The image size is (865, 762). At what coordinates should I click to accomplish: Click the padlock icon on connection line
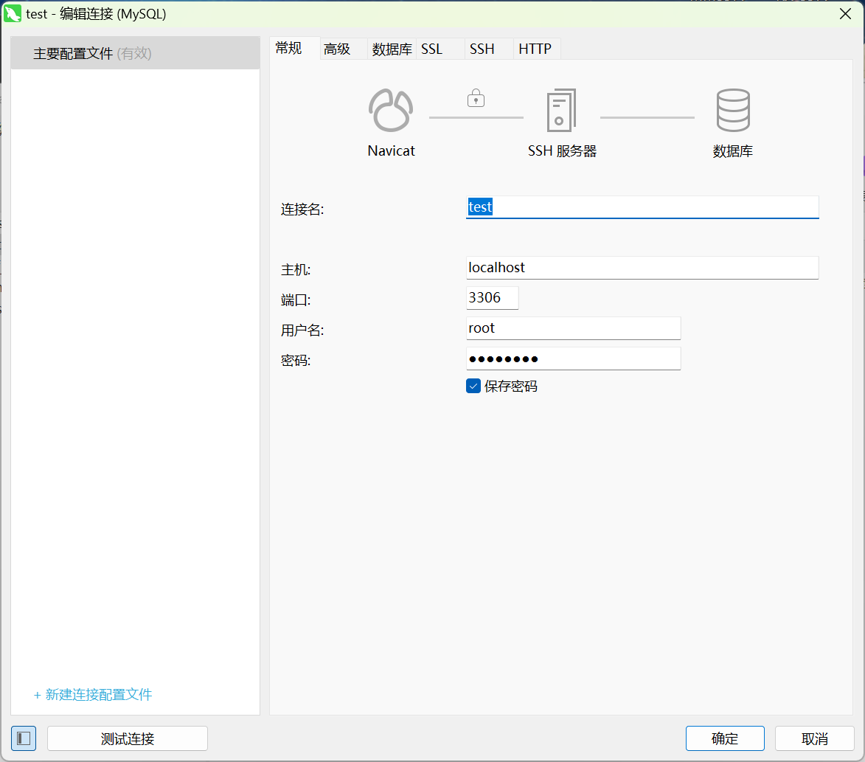[476, 98]
